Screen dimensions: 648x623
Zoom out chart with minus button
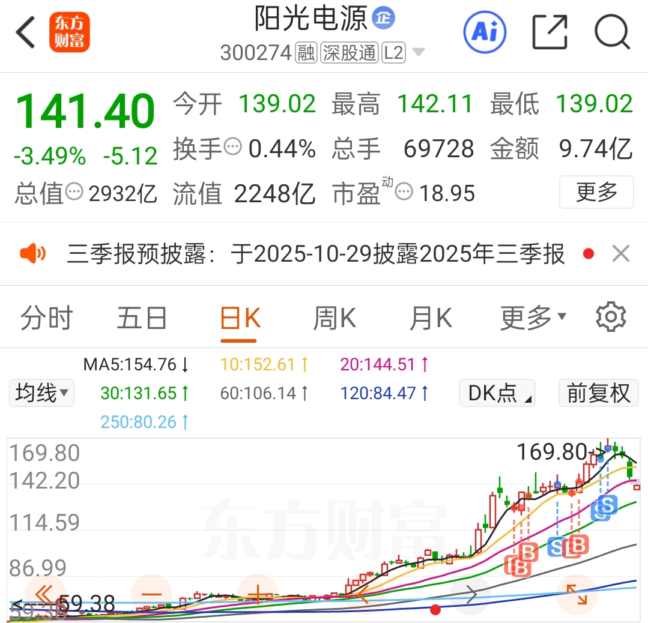pos(151,595)
